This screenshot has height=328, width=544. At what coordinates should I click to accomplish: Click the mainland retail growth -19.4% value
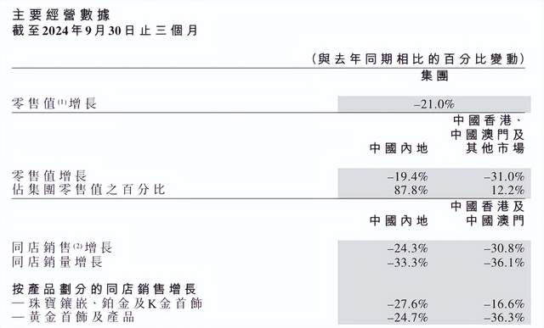point(407,177)
